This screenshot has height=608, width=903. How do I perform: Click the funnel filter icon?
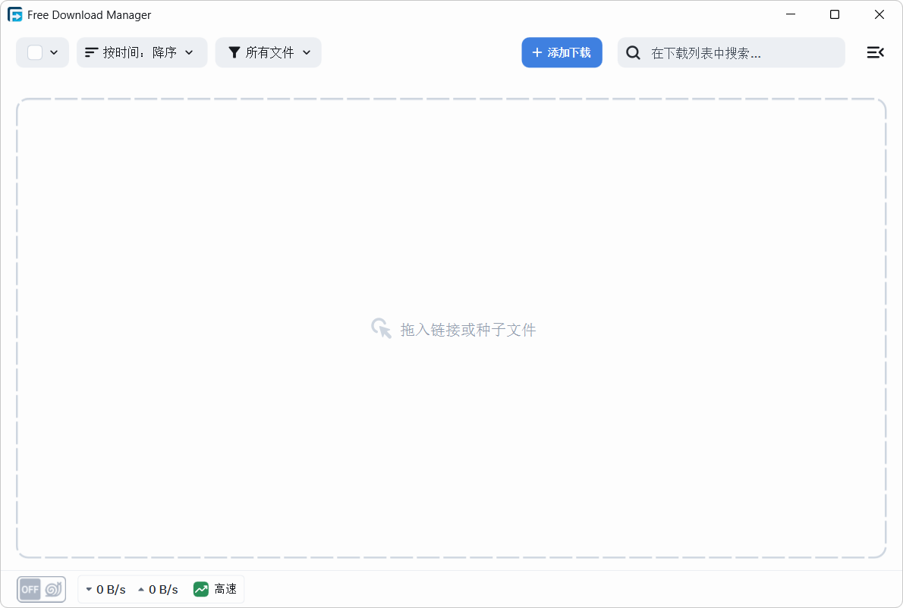[x=234, y=52]
